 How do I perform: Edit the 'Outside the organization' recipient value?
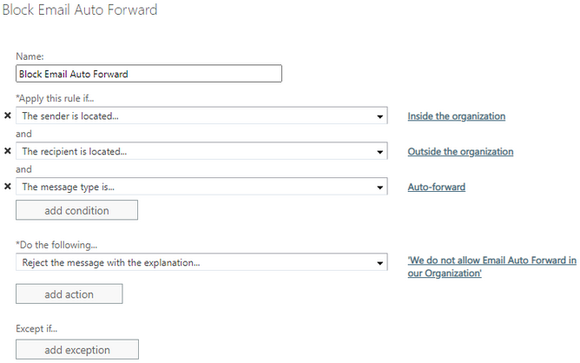(x=460, y=151)
